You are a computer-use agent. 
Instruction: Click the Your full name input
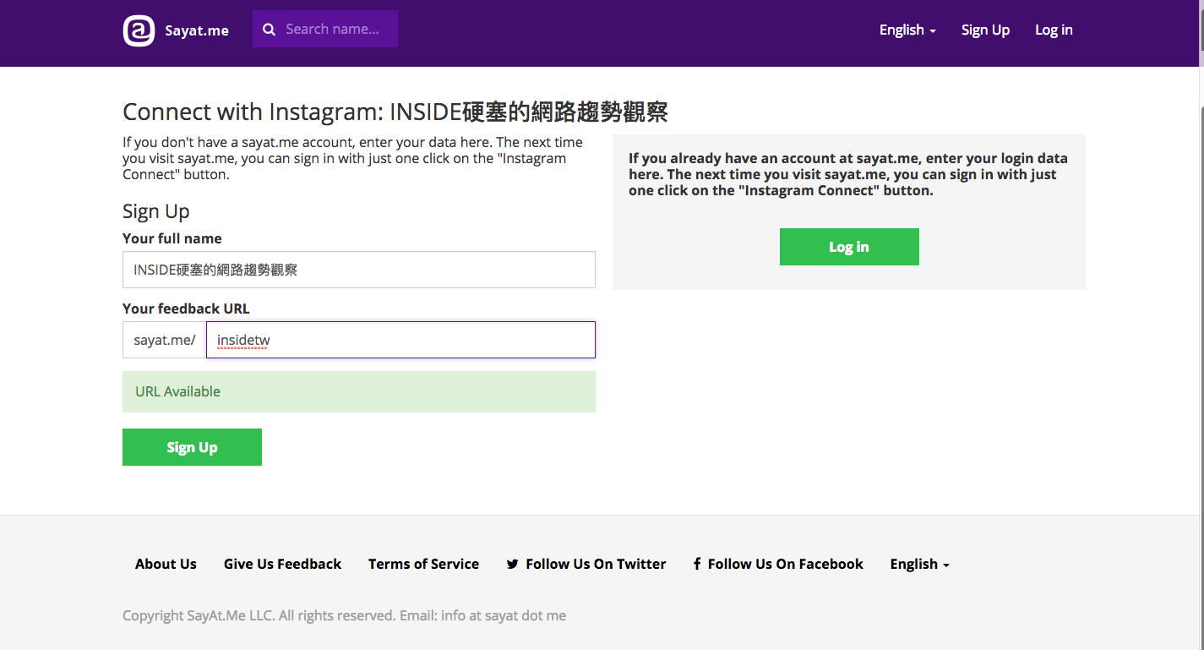point(359,270)
